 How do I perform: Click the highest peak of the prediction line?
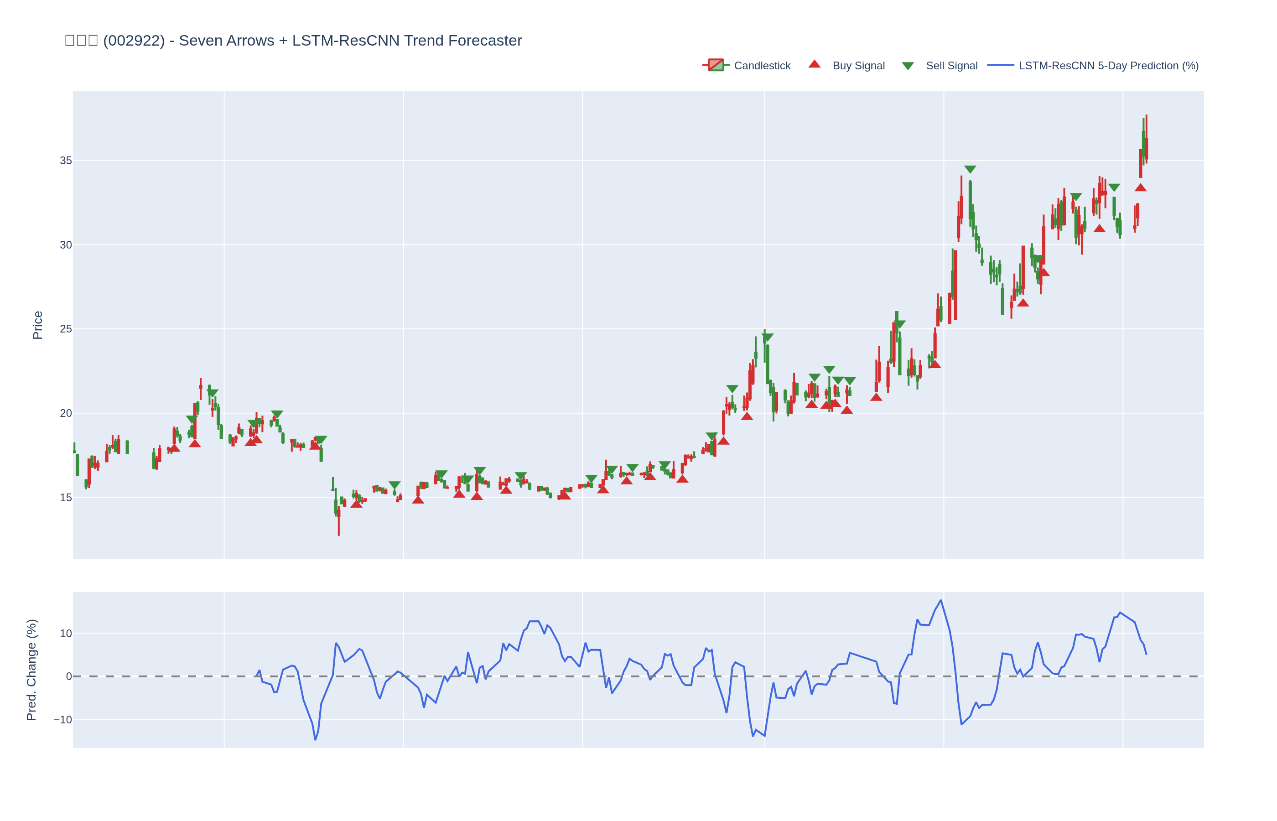point(941,600)
